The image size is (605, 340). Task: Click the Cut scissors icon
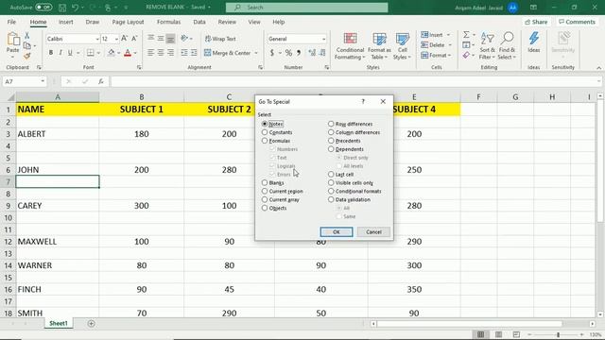point(27,36)
